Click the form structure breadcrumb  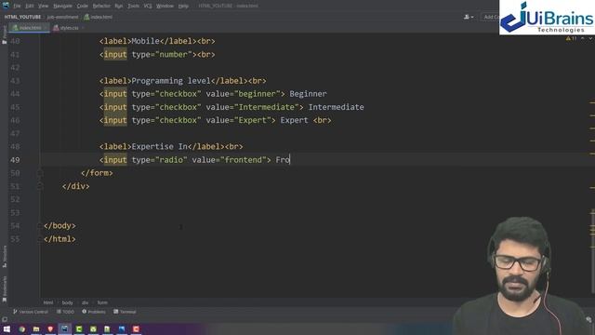(x=102, y=302)
